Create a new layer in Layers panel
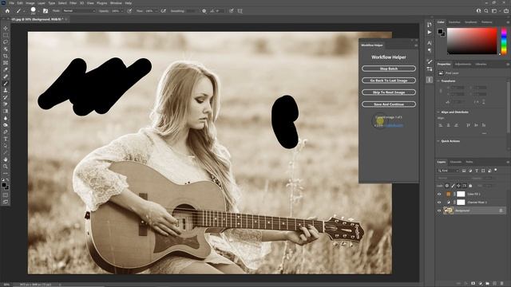Viewport: 511px width, 287px height. pos(494,284)
